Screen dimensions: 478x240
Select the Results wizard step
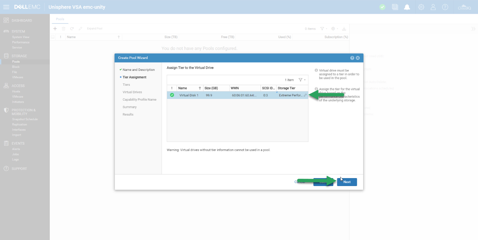128,115
